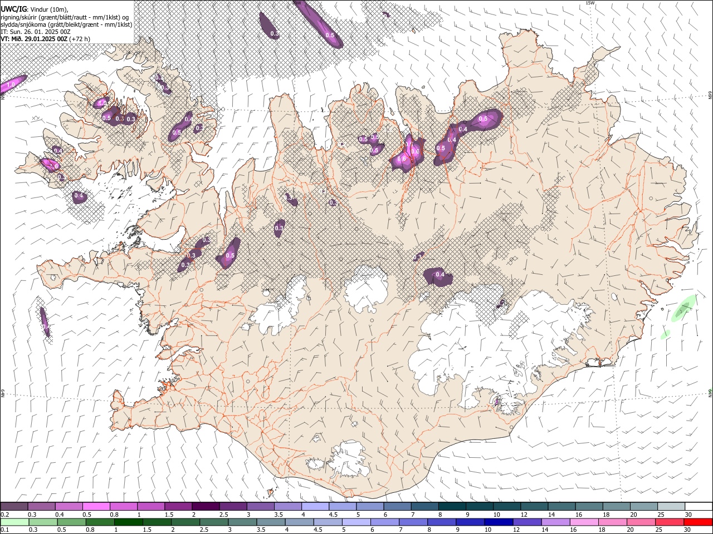This screenshot has height=534, width=713.
Task: Click the 'IT: Sun. 26. 01. 2025 00Z' line
Action: click(x=35, y=32)
